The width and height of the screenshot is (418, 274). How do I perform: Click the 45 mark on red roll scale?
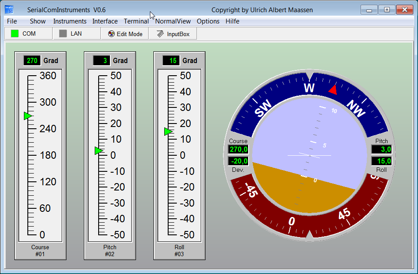pyautogui.click(x=345, y=214)
